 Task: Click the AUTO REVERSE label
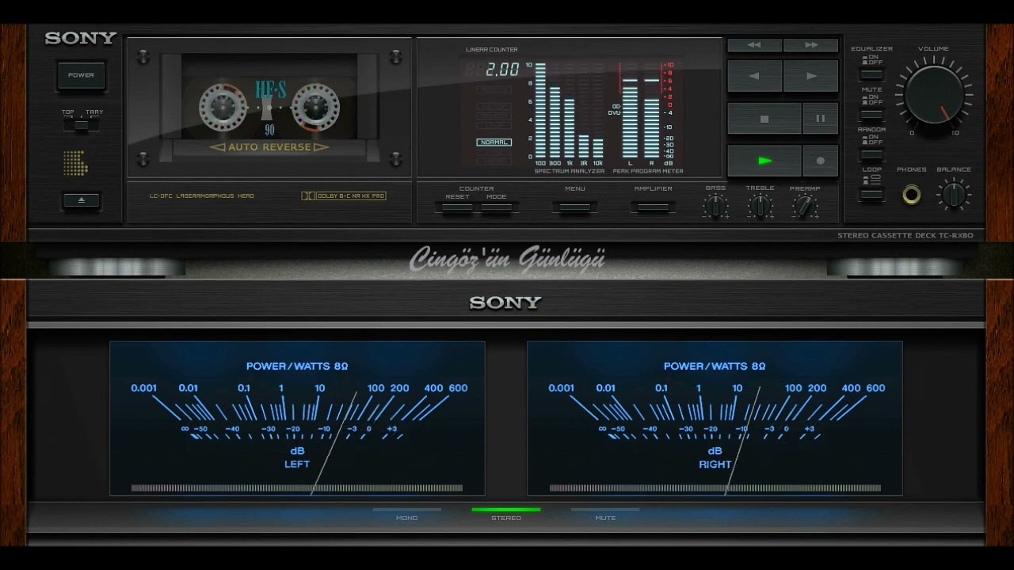[x=269, y=147]
